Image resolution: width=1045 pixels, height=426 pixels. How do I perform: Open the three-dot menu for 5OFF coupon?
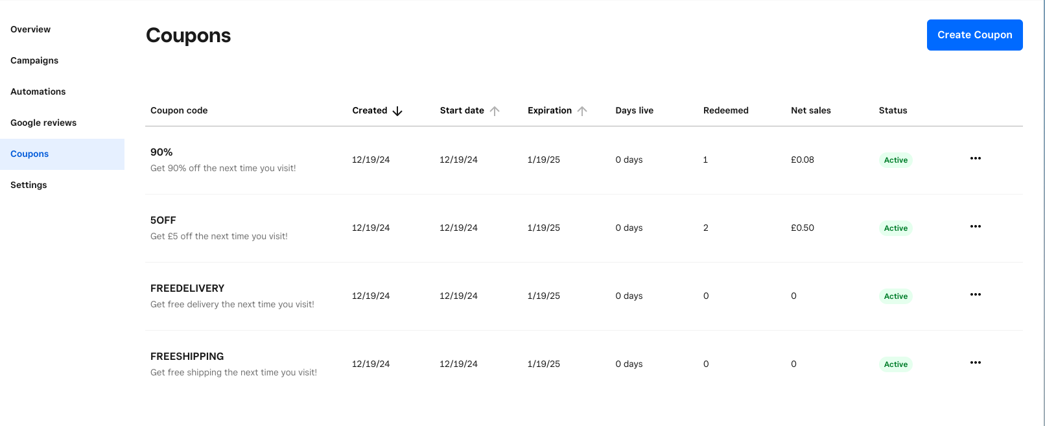coord(976,226)
